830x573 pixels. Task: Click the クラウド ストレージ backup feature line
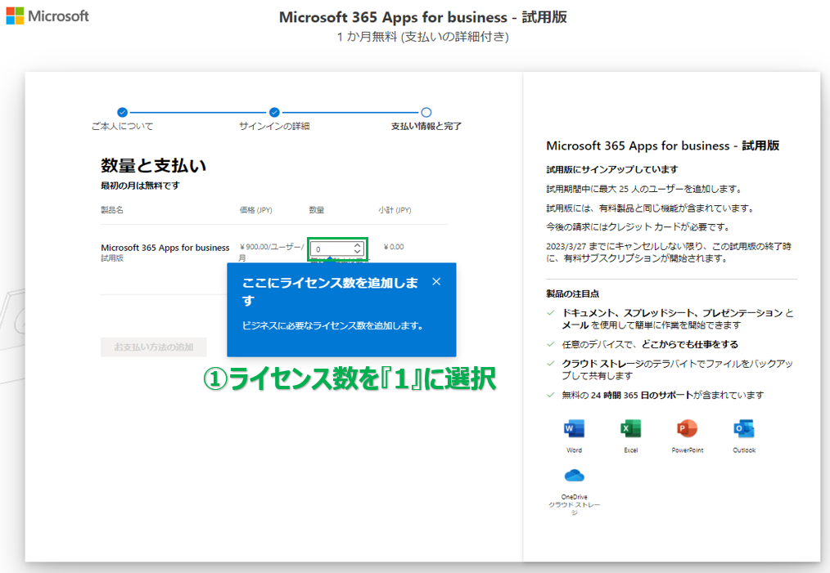(x=678, y=369)
